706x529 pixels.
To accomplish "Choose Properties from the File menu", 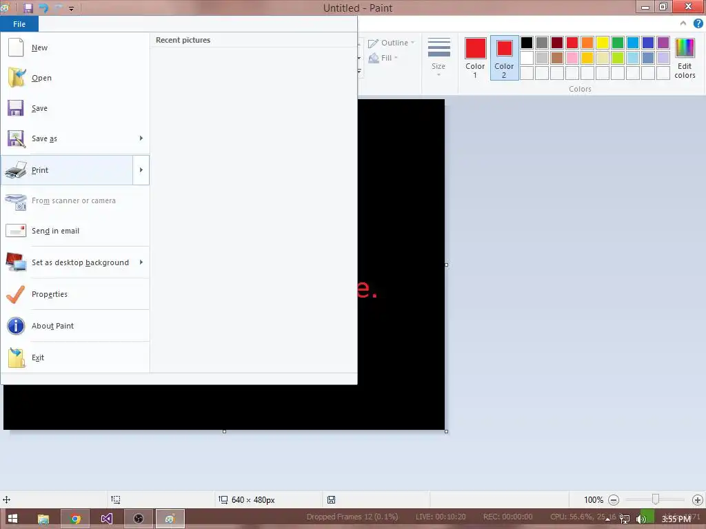I will (x=74, y=294).
